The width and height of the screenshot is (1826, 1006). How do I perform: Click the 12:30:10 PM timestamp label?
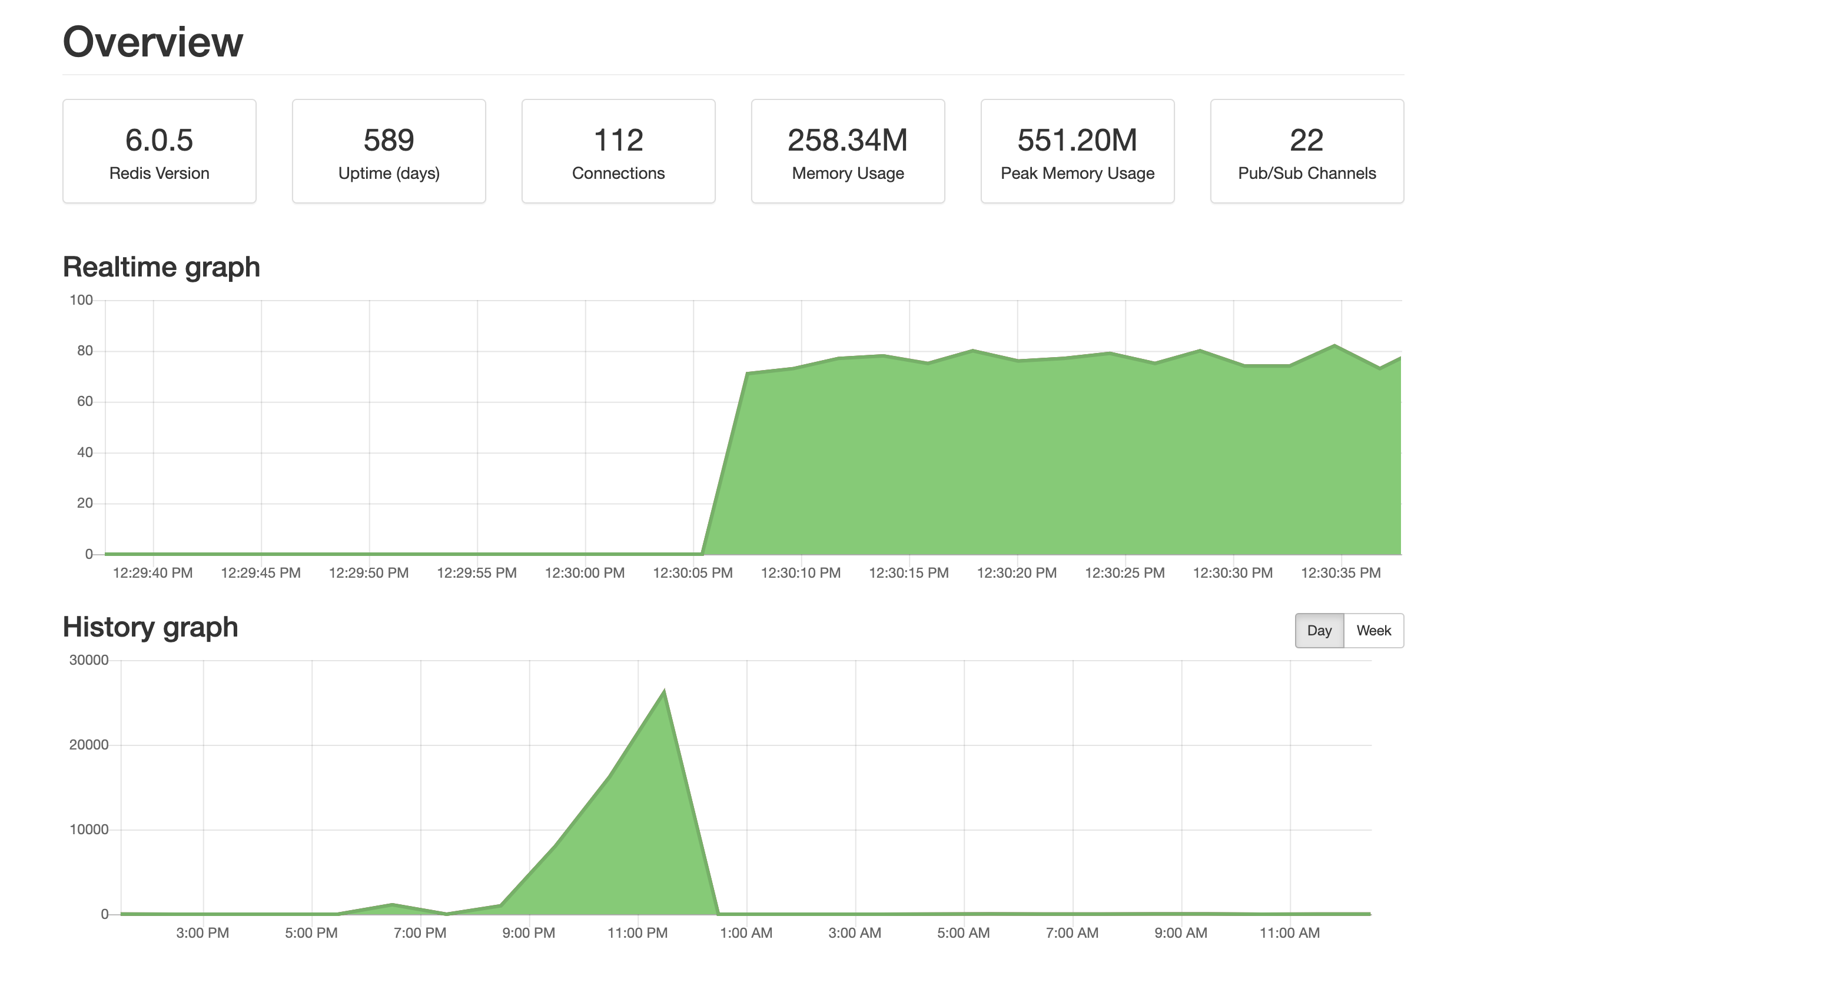(x=799, y=572)
